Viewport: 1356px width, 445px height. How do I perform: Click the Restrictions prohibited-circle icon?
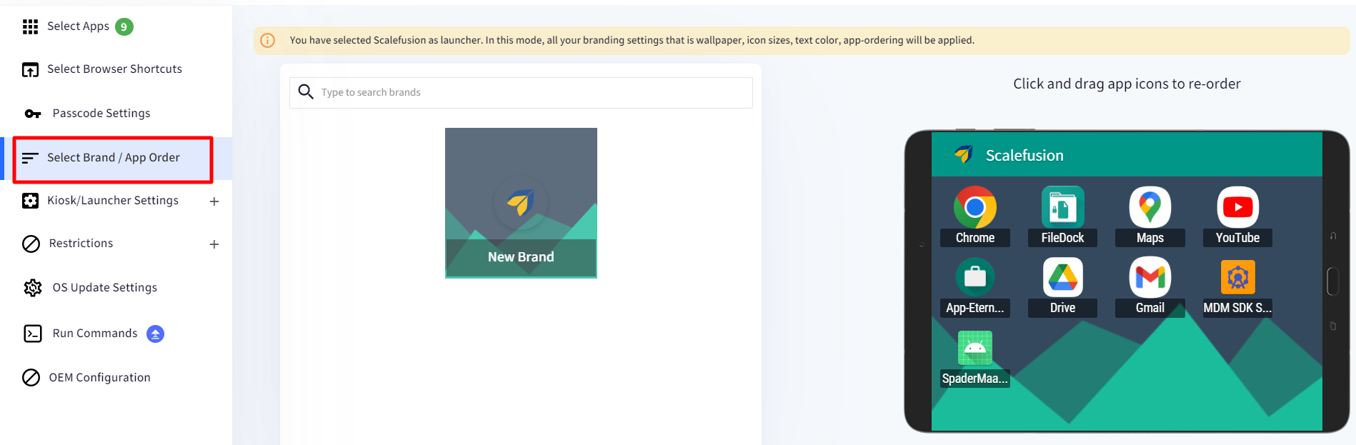[x=31, y=244]
